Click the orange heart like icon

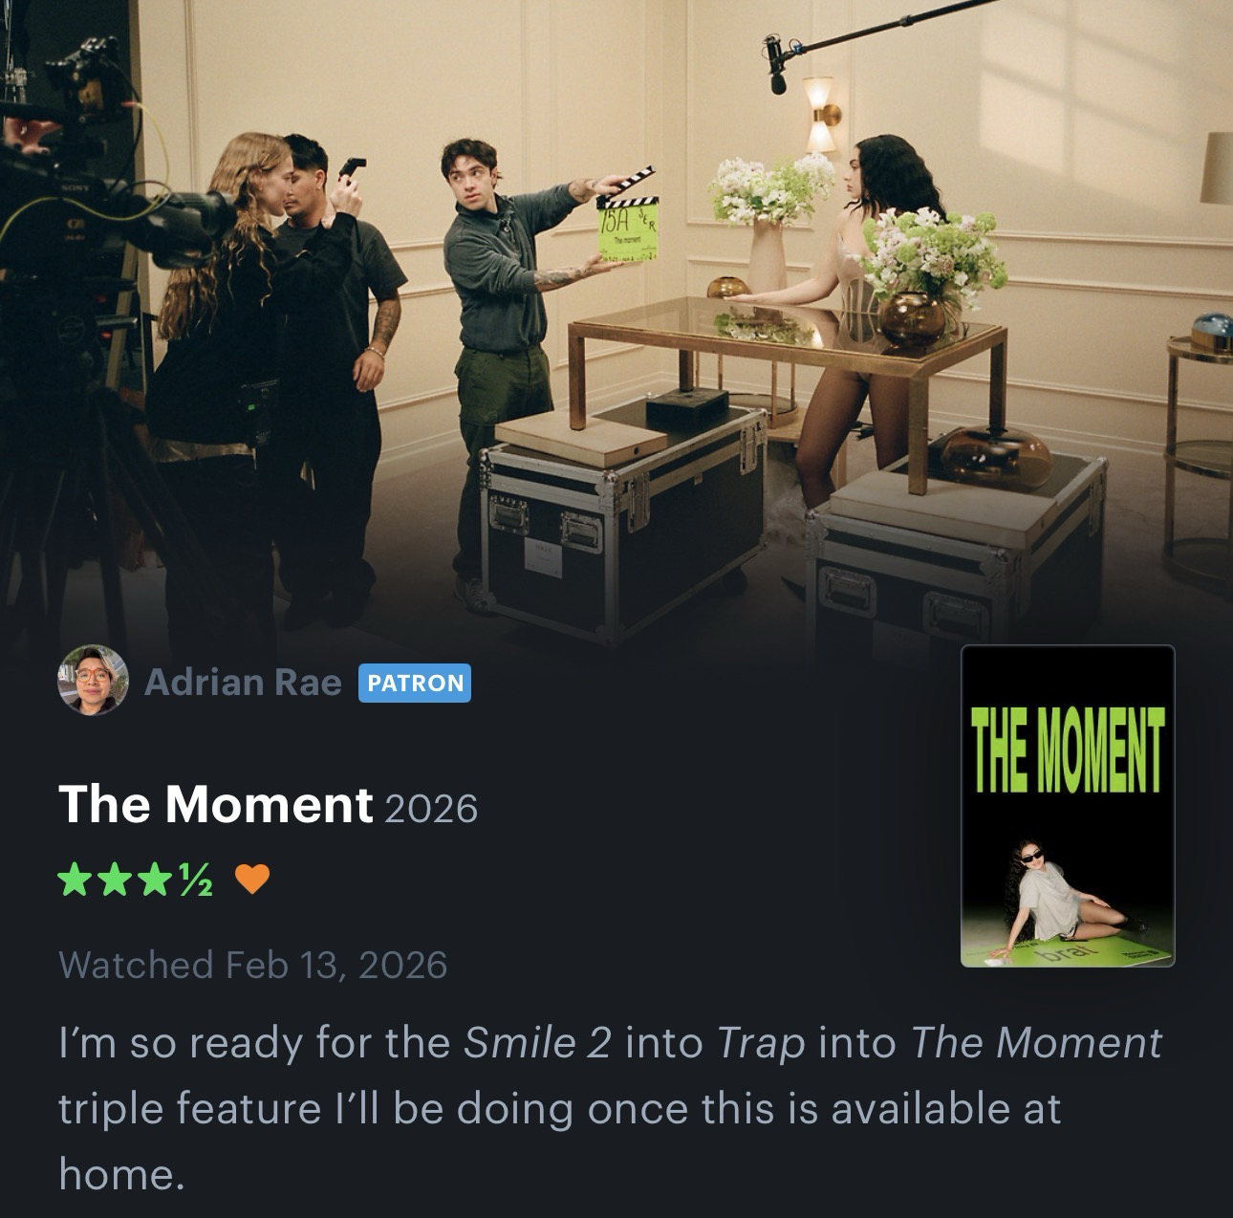pos(251,878)
